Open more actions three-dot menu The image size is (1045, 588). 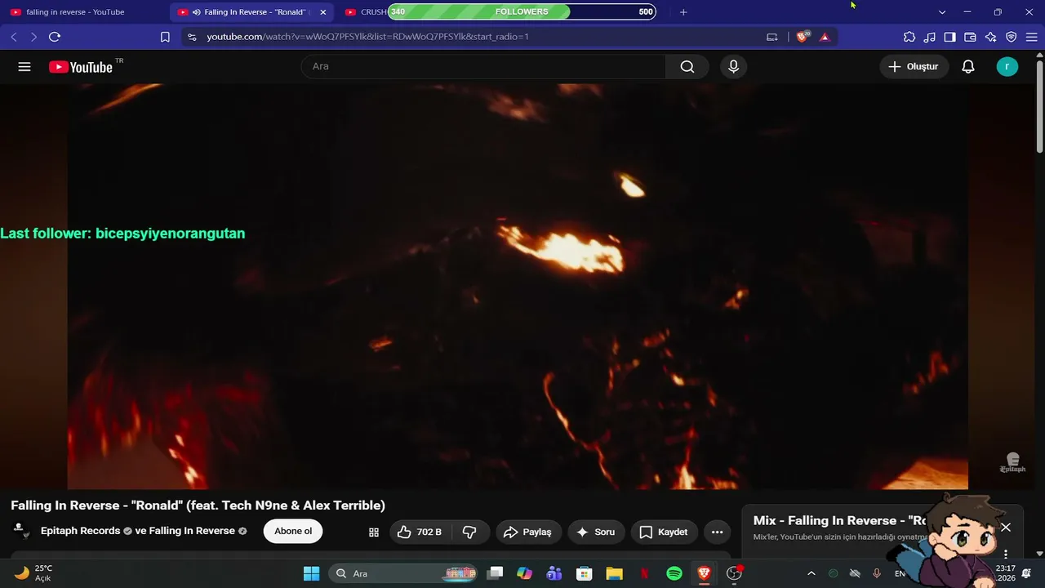(x=718, y=532)
